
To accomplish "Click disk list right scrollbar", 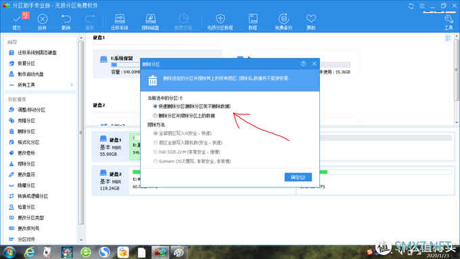I will click(x=457, y=70).
